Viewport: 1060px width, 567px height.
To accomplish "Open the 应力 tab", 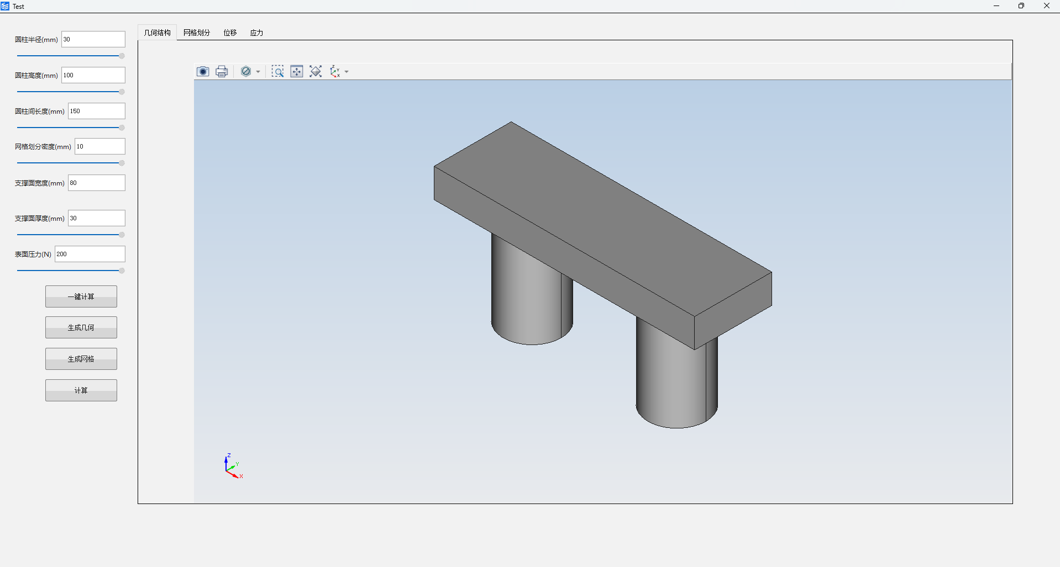I will (256, 33).
